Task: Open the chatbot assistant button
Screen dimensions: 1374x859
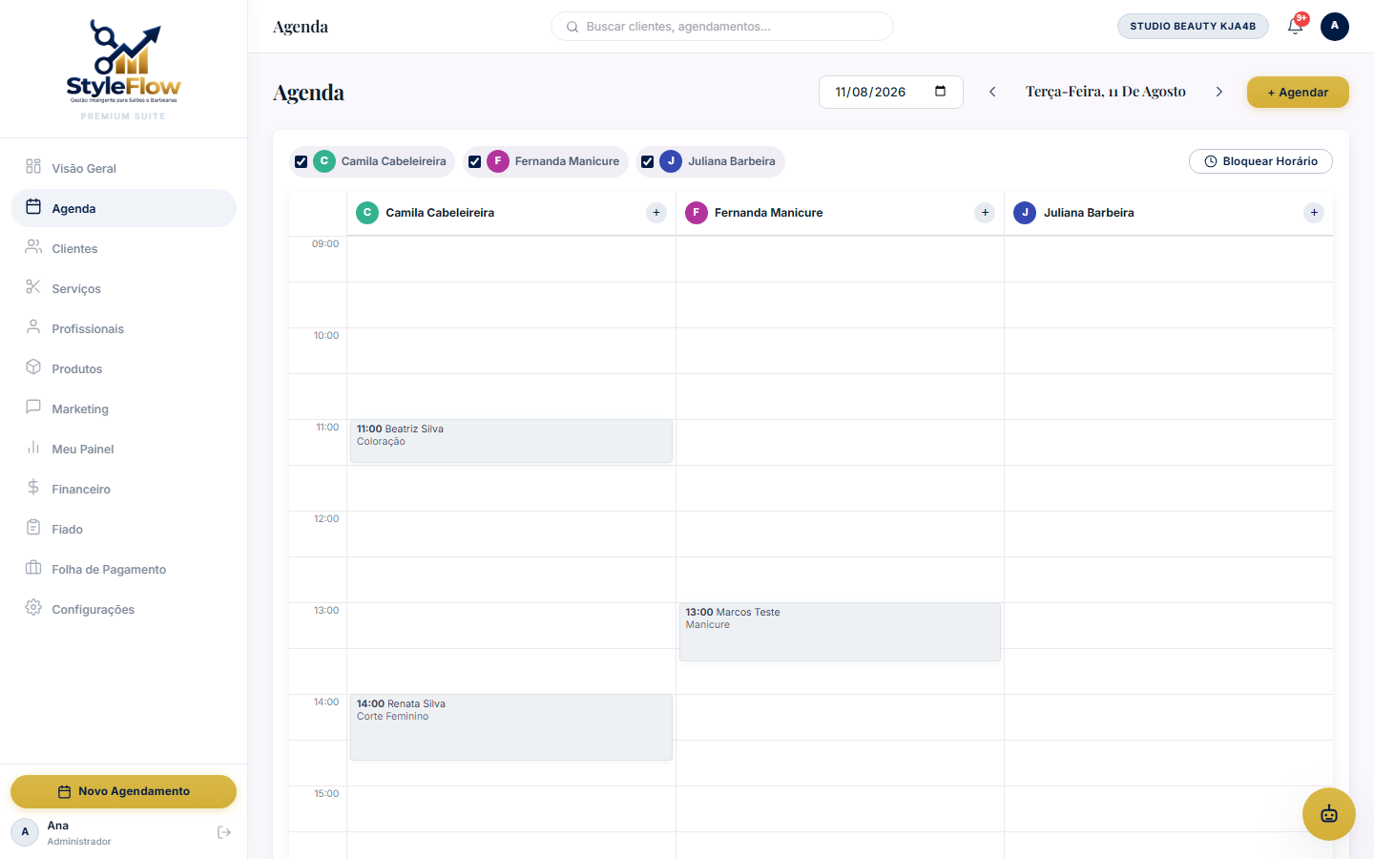Action: click(1329, 814)
